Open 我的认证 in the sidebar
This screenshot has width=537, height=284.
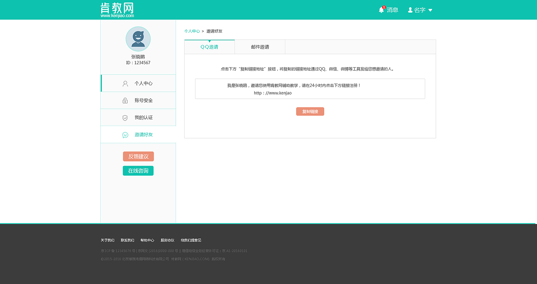(138, 118)
